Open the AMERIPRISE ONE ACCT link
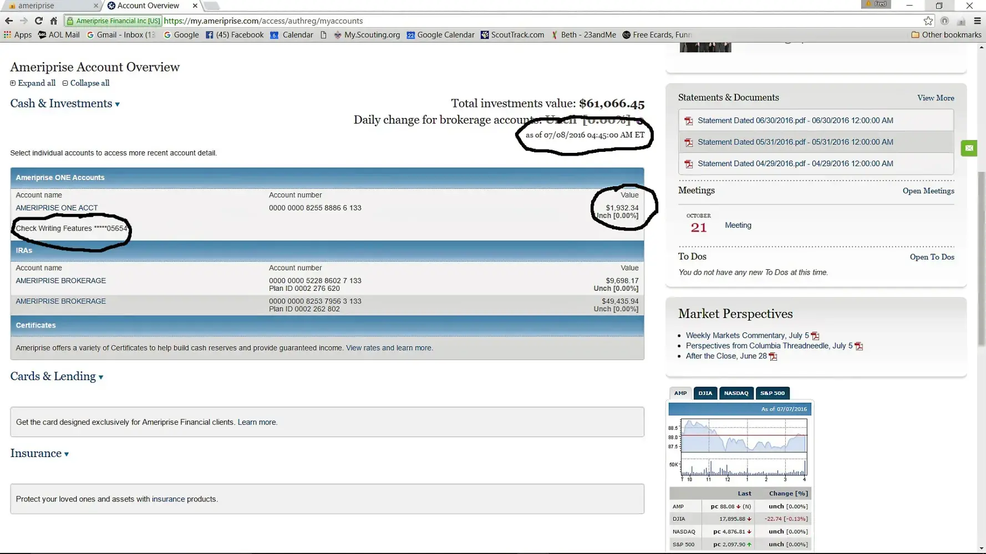 pyautogui.click(x=57, y=208)
